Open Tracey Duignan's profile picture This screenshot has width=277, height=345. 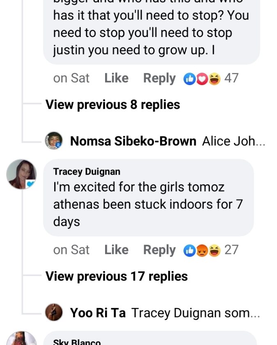21,174
